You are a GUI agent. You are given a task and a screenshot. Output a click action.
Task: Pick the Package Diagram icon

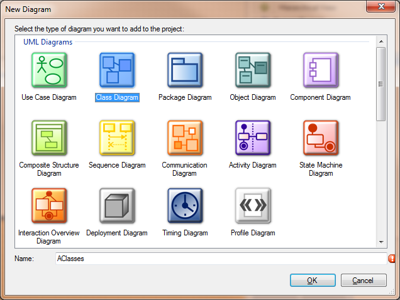click(x=185, y=70)
